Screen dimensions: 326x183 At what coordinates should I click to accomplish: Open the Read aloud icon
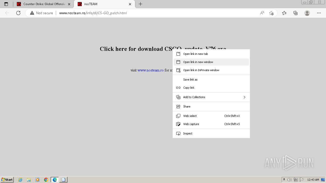click(262, 13)
